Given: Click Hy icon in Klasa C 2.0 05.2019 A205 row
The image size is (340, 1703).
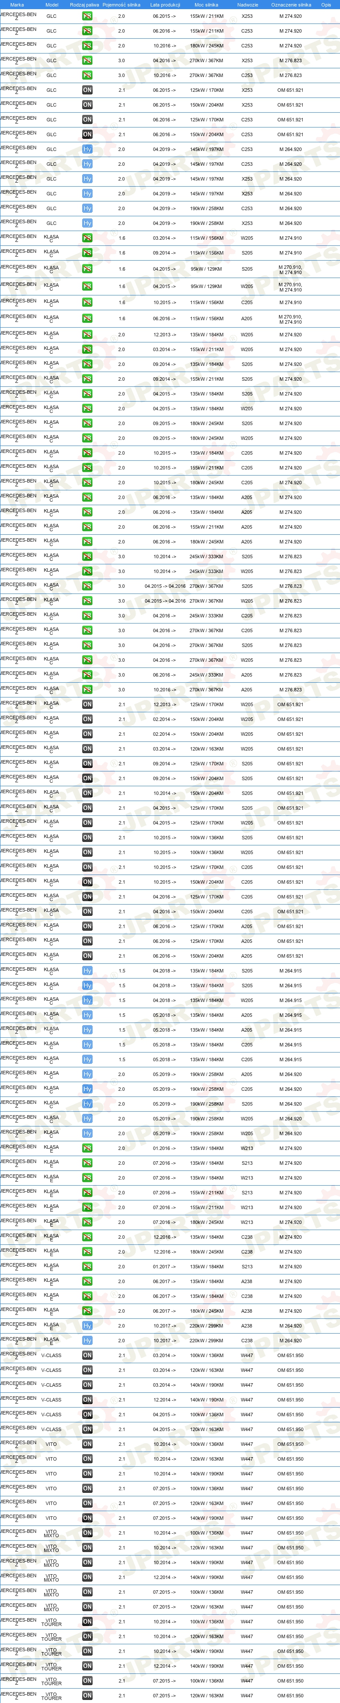Looking at the screenshot, I should pos(87,1074).
